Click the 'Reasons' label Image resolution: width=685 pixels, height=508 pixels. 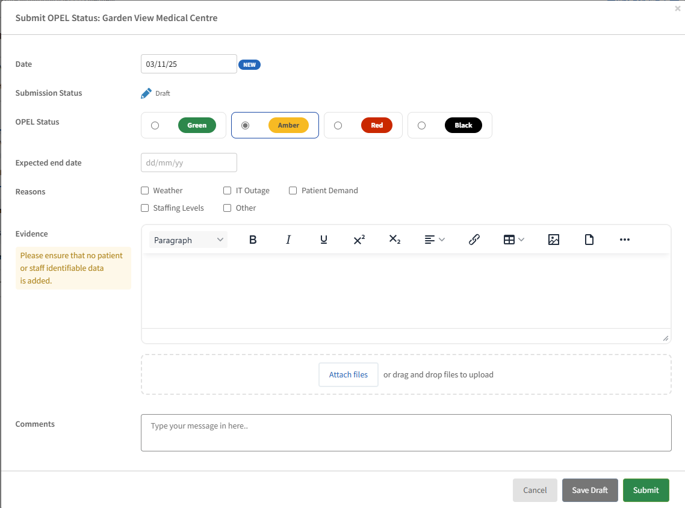pos(30,192)
